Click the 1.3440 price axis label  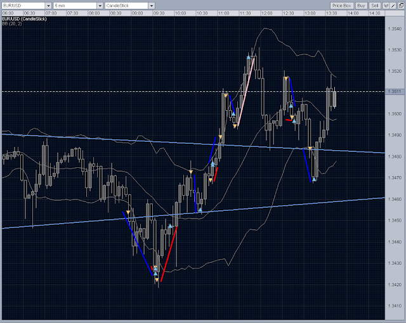pyautogui.click(x=395, y=242)
